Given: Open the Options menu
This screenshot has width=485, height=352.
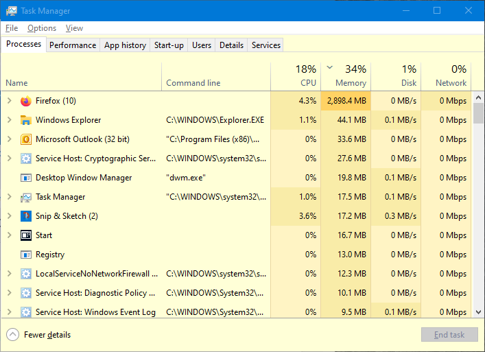Looking at the screenshot, I should (42, 28).
